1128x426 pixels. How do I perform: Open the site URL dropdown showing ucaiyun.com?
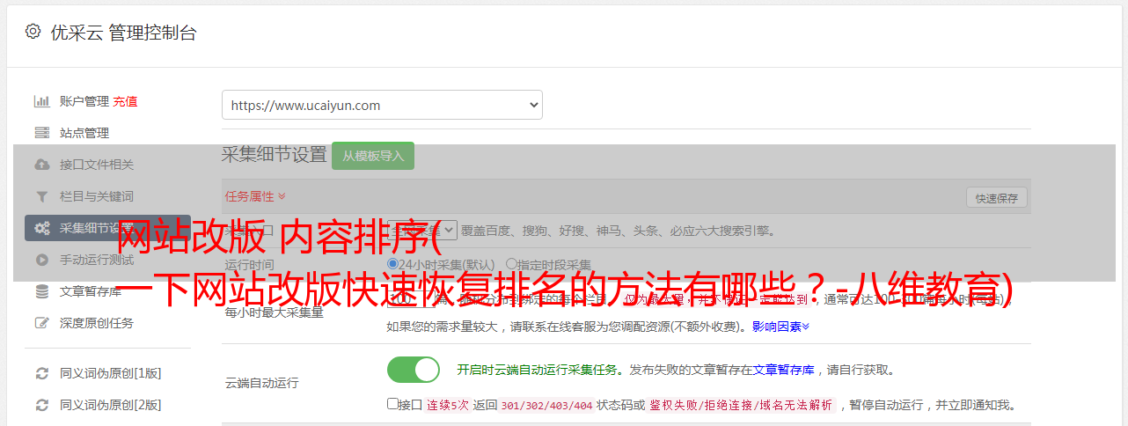382,105
